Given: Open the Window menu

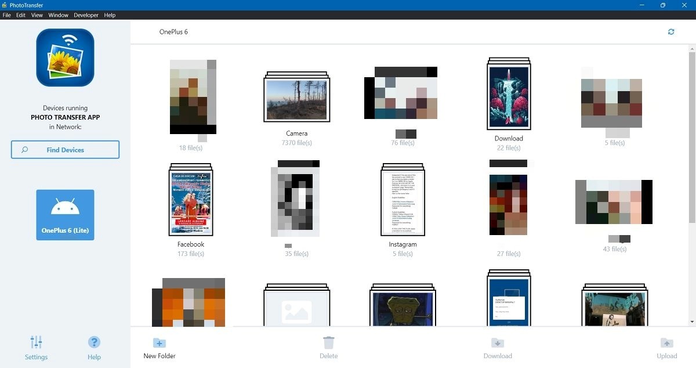Looking at the screenshot, I should point(58,15).
